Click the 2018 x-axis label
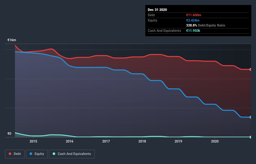 tap(142, 141)
